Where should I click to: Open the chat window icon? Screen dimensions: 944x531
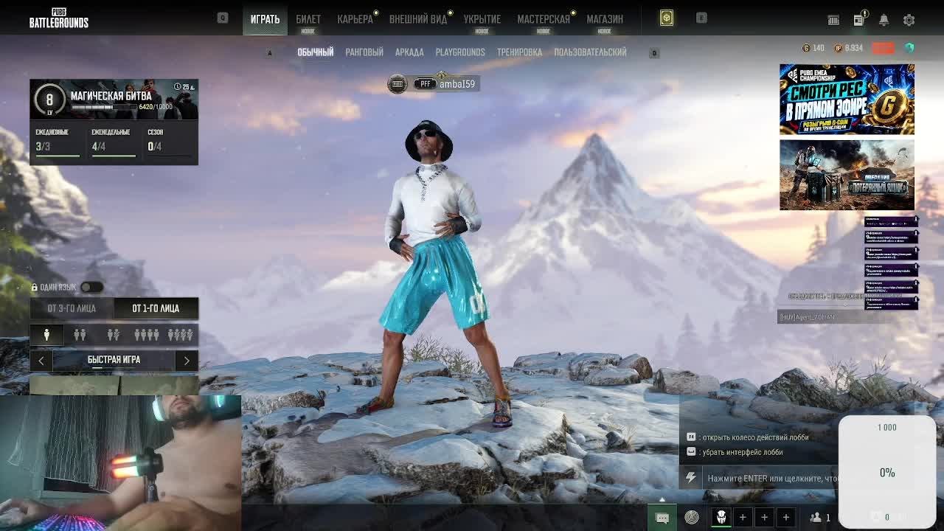tap(662, 518)
